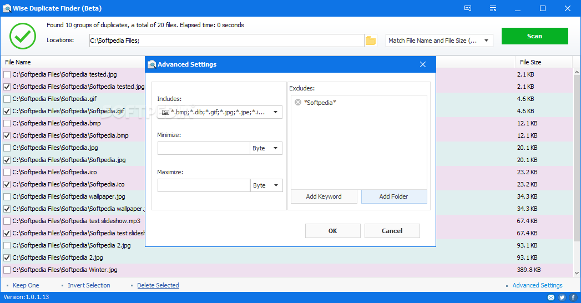
Task: Click the Keep One link
Action: tap(26, 285)
